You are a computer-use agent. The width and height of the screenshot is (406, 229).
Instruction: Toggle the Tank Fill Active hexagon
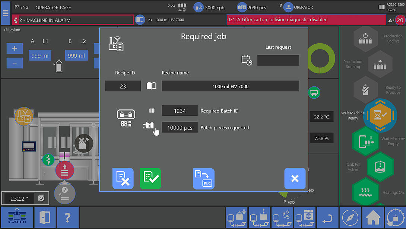[380, 166]
